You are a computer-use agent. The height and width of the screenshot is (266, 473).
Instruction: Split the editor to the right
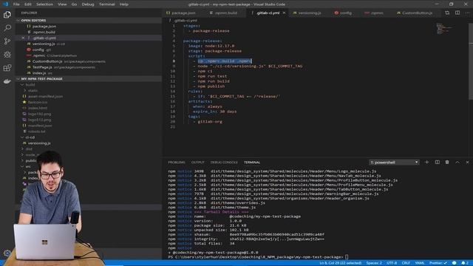[457, 13]
